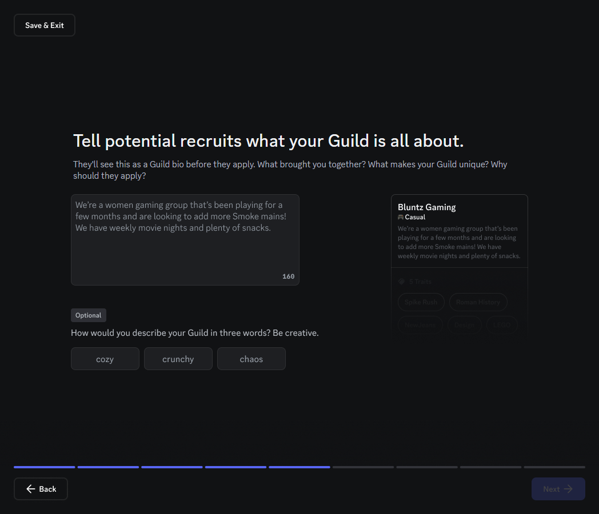Click the LEGO trait chip
Screen dimensions: 599x514
pyautogui.click(x=502, y=324)
